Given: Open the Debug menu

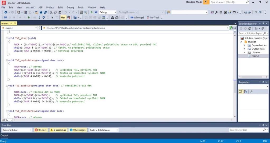Looking at the screenshot, I should pyautogui.click(x=70, y=7).
